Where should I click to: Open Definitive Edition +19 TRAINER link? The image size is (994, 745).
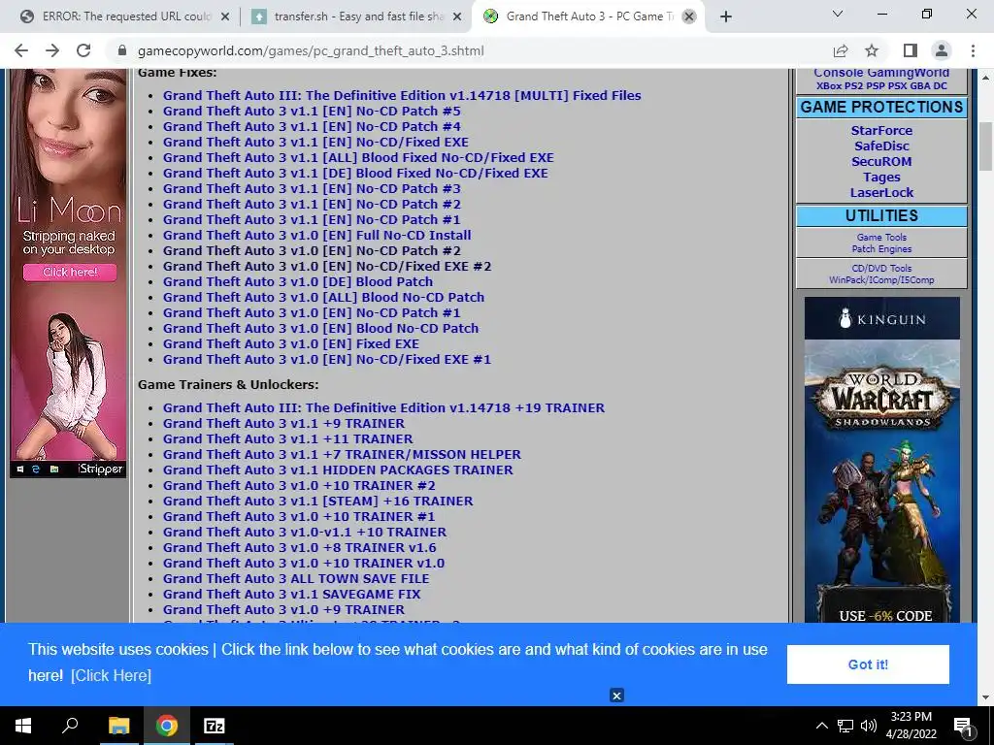pyautogui.click(x=383, y=408)
